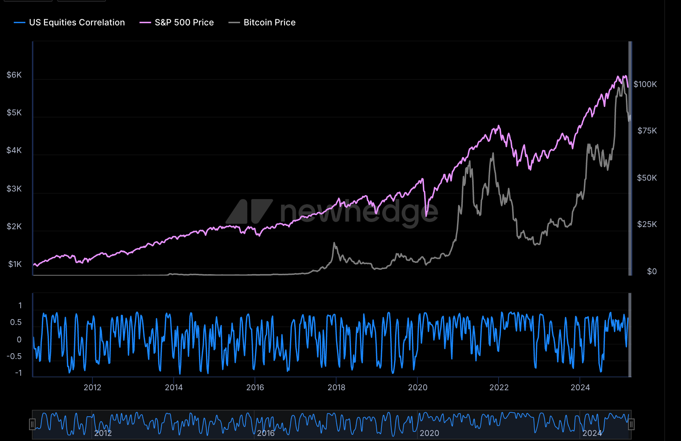This screenshot has height=441, width=681.
Task: Click the $1K S&P 500 axis label
Action: [15, 264]
